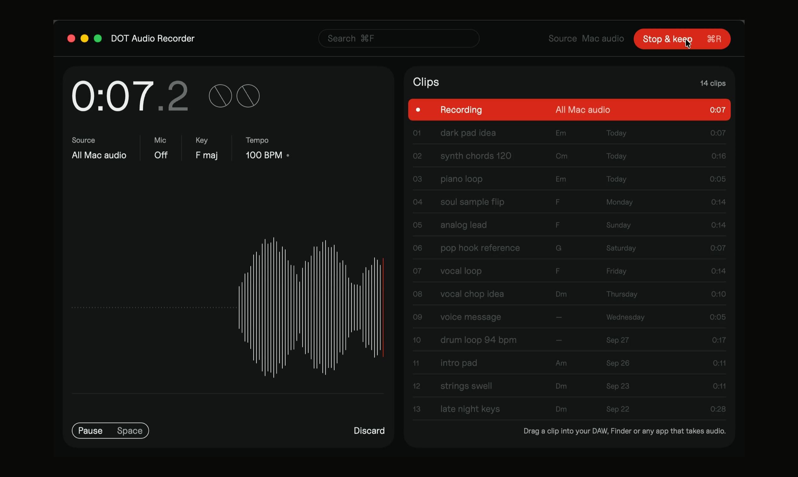Pause the recording
The height and width of the screenshot is (477, 798).
coord(110,430)
